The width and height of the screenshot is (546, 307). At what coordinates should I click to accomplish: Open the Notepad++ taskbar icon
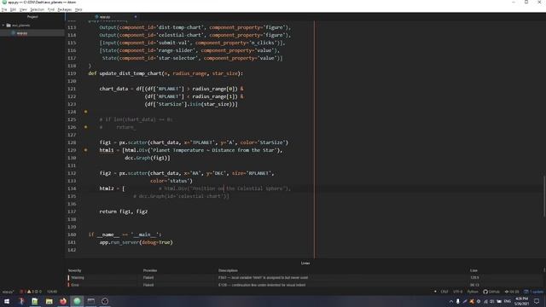point(35,301)
